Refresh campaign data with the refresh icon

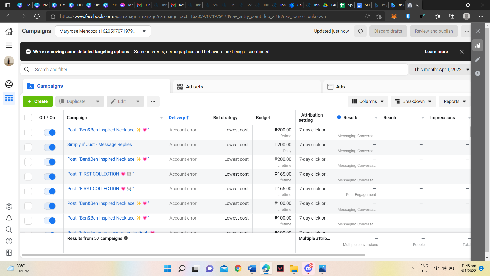(x=360, y=31)
